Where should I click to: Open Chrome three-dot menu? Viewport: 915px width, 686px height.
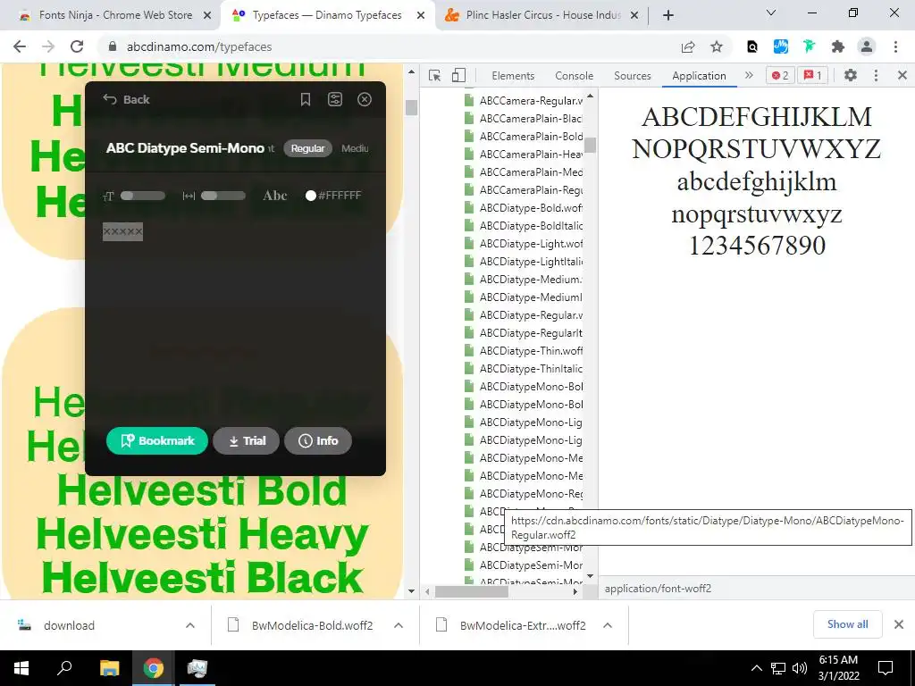895,46
